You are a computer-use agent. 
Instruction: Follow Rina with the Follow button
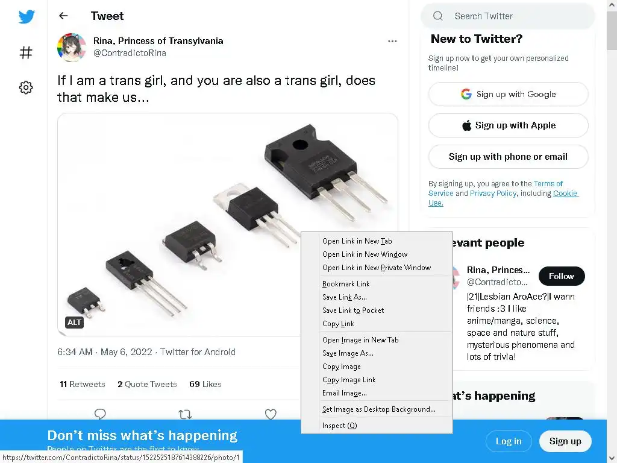click(x=561, y=276)
